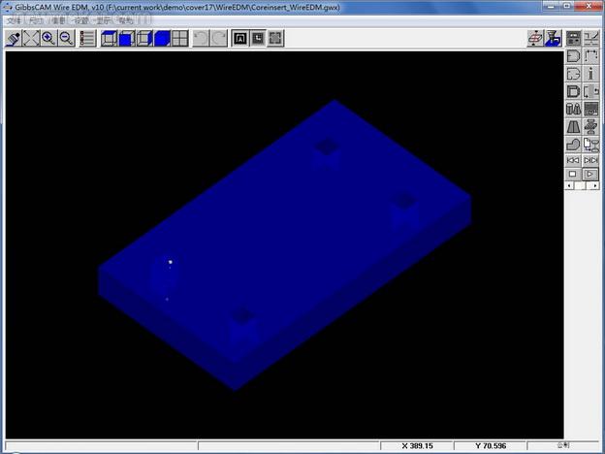Click the X 389.15 coordinate readout
The image size is (605, 454).
point(417,446)
